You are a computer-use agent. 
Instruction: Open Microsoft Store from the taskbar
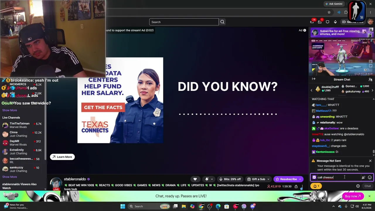click(x=226, y=206)
